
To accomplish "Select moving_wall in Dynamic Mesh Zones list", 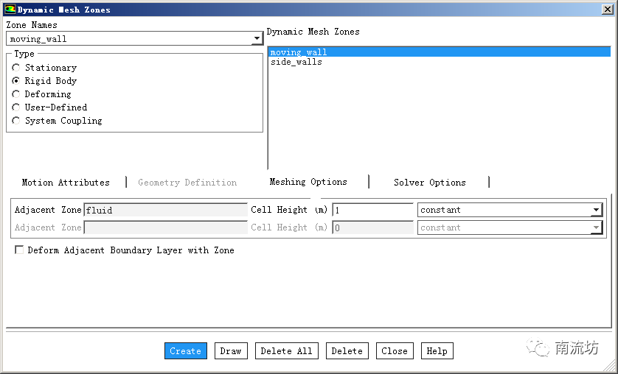I will point(440,52).
